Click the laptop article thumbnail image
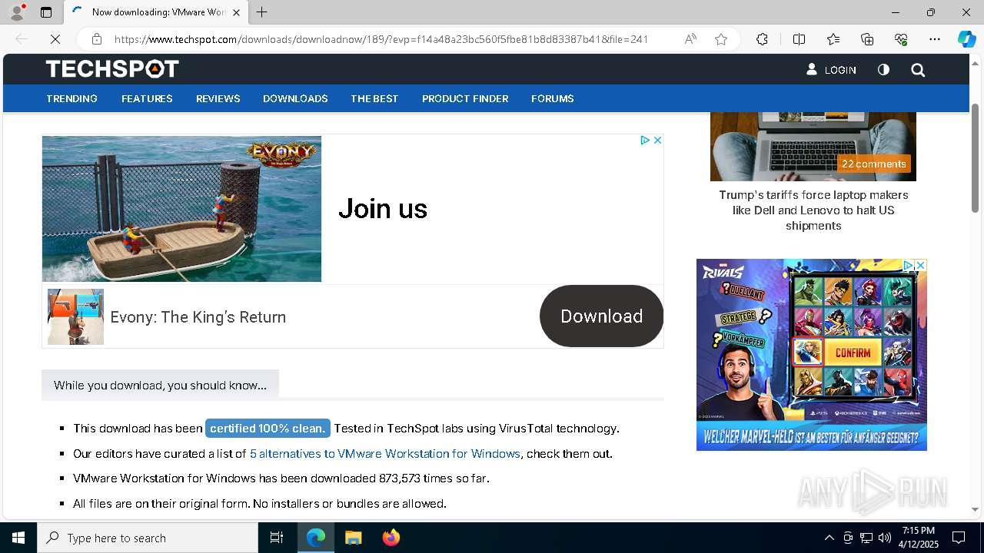 [x=813, y=146]
